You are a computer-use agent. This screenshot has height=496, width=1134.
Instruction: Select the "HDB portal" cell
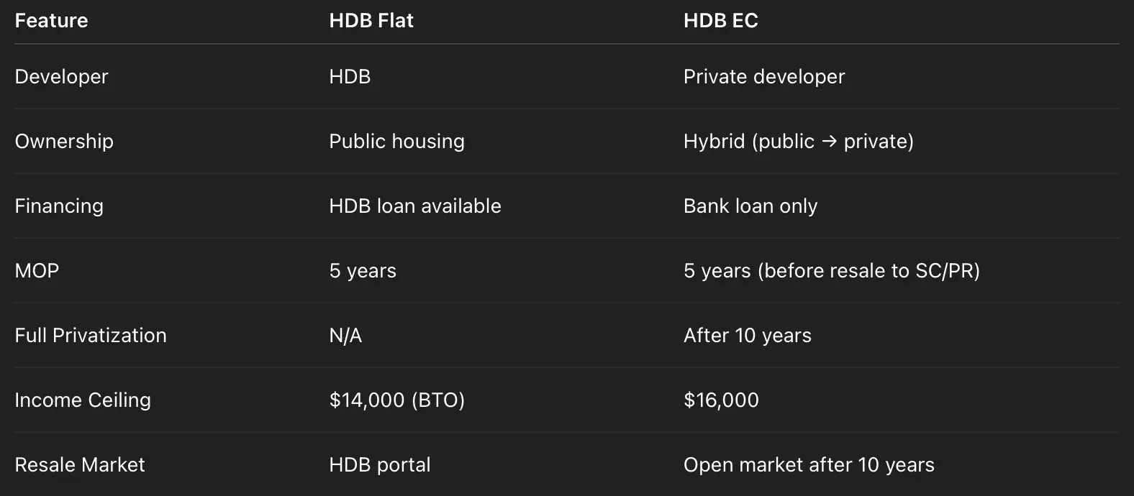click(x=379, y=464)
